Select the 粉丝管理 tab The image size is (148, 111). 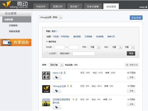click(111, 6)
